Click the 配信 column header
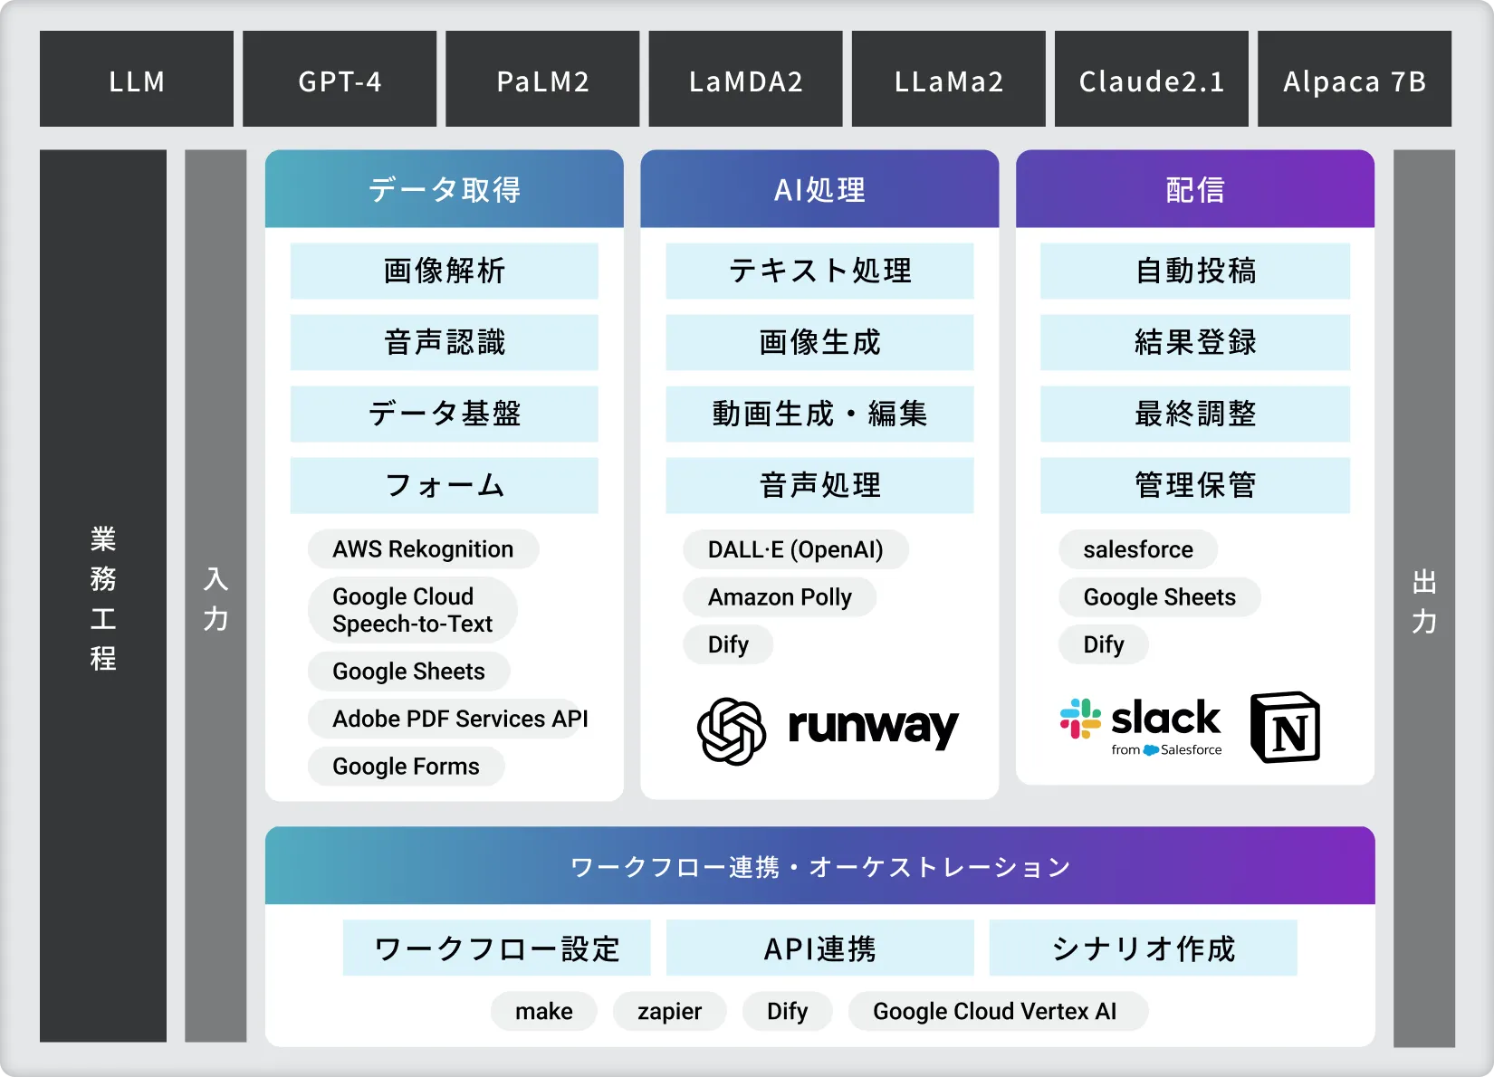 (1195, 189)
